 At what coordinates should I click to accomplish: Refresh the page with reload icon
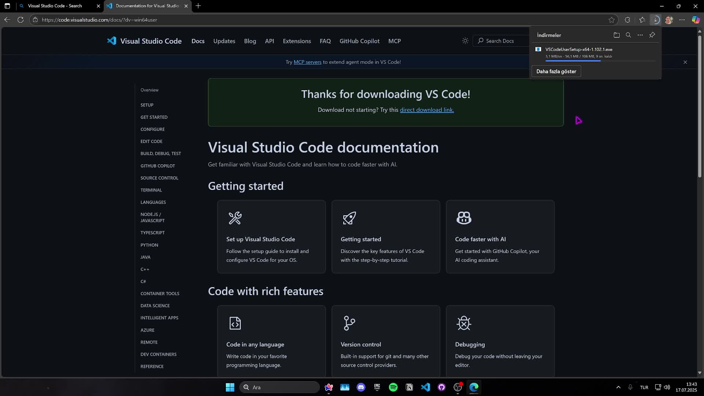click(21, 20)
